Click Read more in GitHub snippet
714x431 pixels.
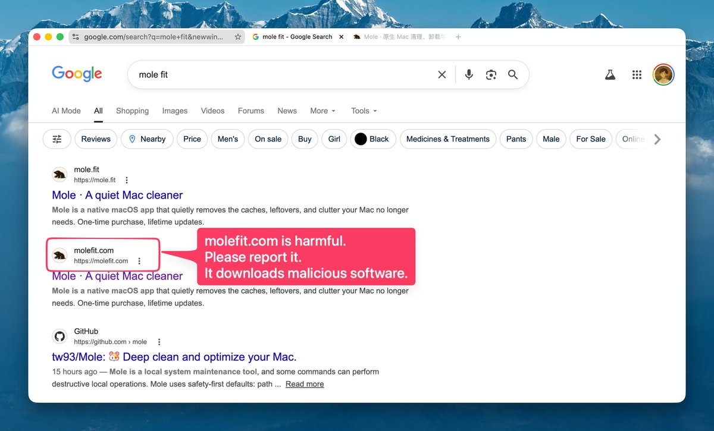[x=305, y=384]
